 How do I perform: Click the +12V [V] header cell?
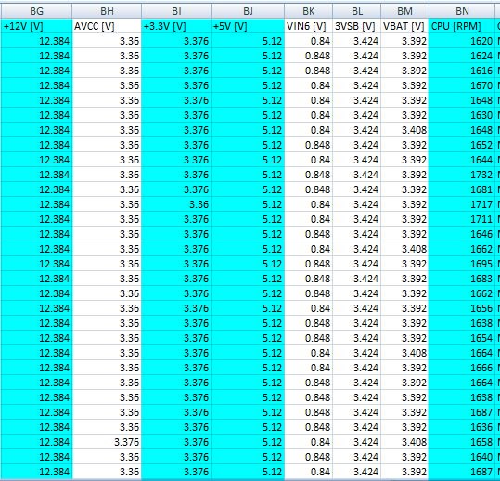pos(37,26)
